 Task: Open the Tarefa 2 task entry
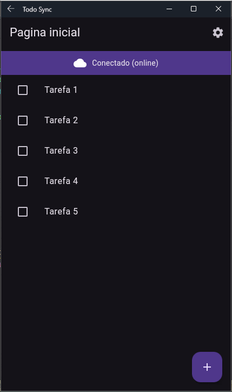click(x=61, y=120)
